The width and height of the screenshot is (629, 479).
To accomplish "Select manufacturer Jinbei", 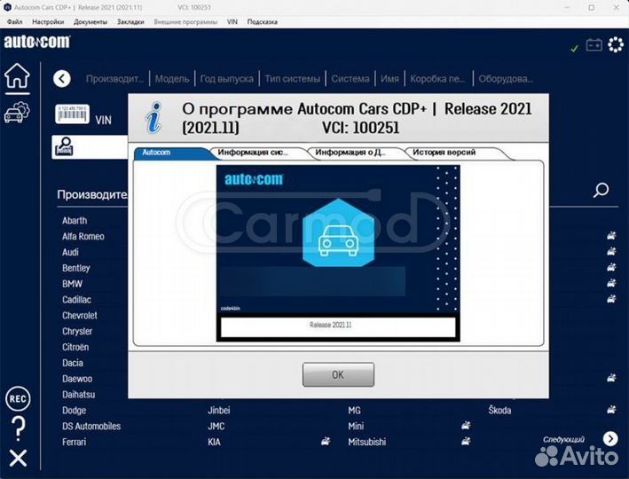I will click(x=219, y=411).
